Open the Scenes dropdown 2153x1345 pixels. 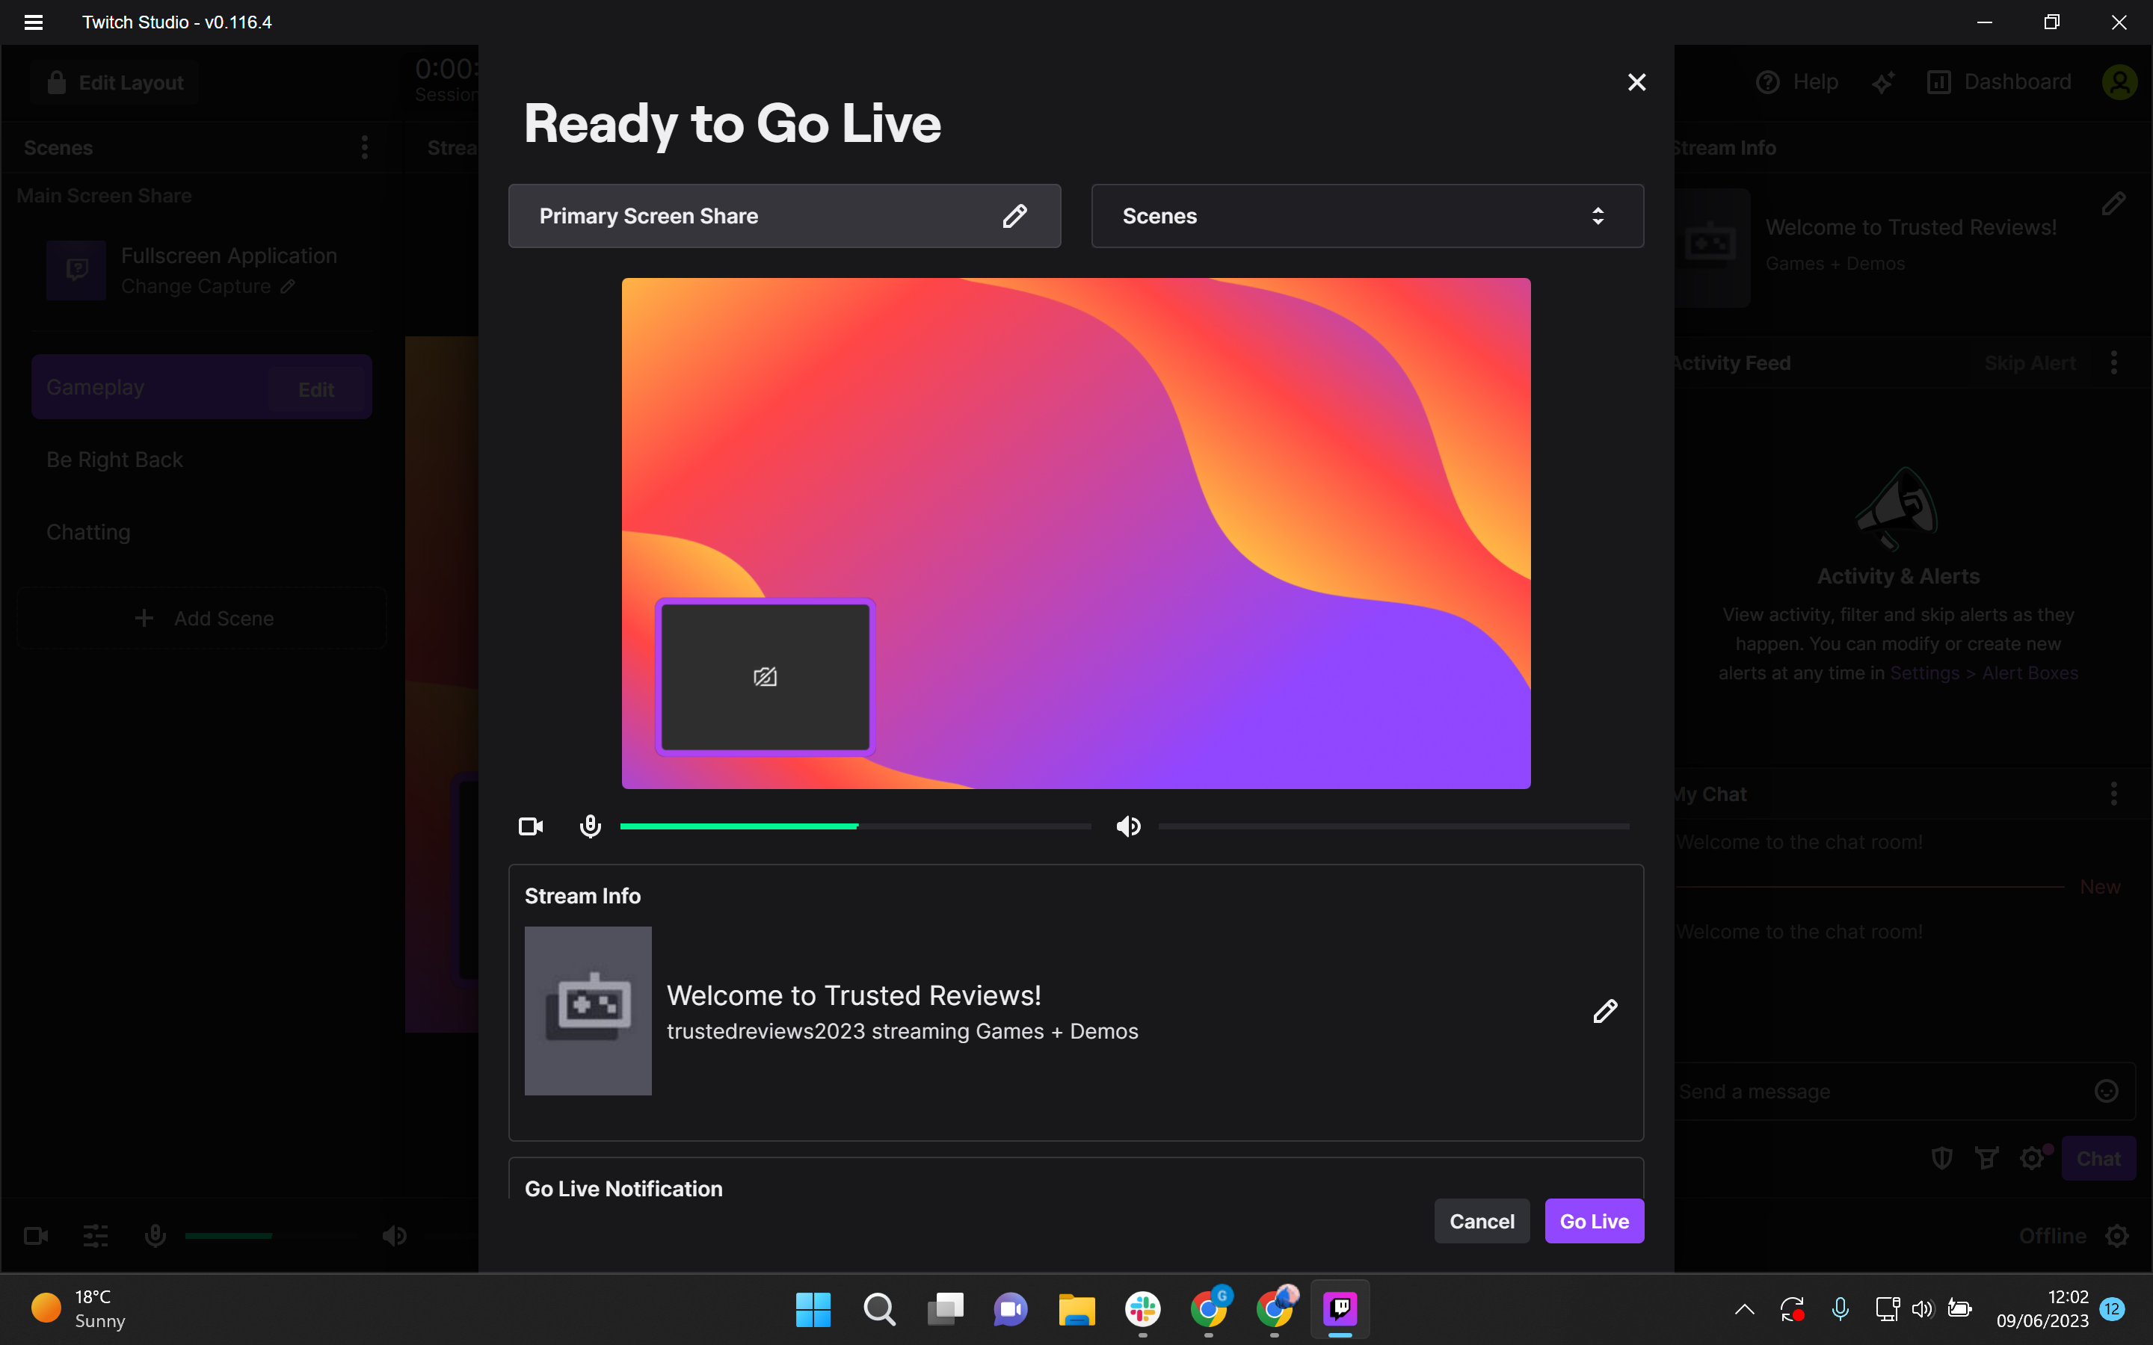click(x=1367, y=216)
